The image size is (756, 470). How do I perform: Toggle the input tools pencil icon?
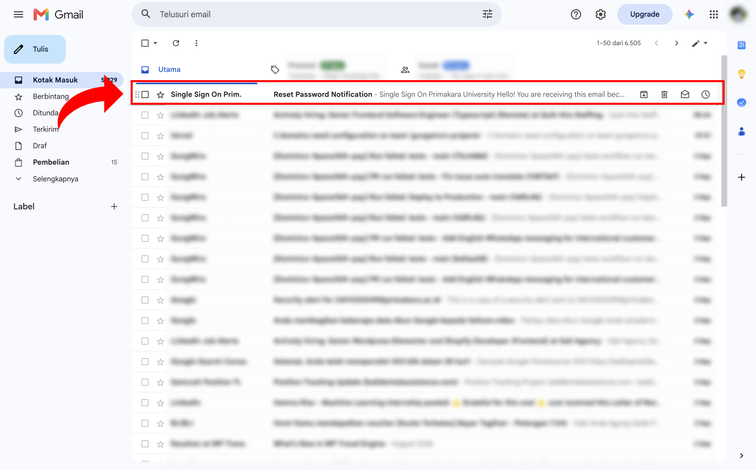click(696, 43)
